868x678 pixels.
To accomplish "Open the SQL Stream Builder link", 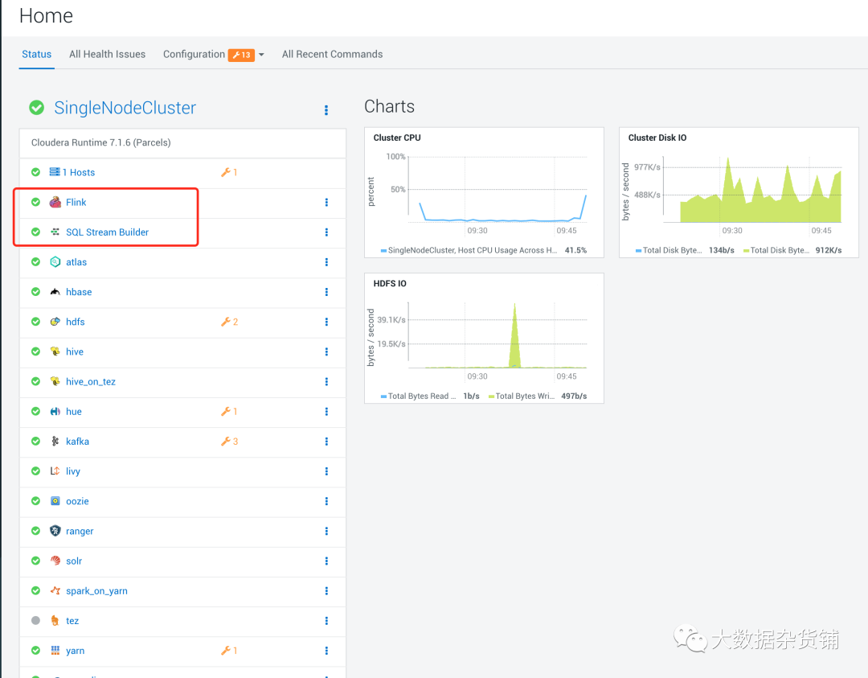I will pyautogui.click(x=108, y=232).
